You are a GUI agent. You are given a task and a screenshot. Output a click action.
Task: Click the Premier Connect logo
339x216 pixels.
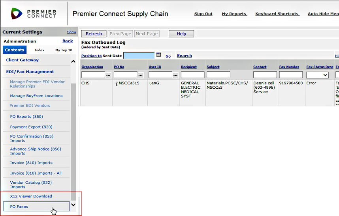tap(34, 14)
